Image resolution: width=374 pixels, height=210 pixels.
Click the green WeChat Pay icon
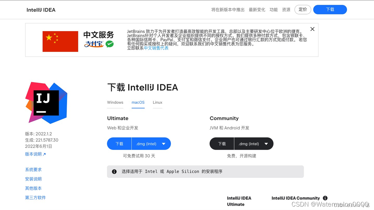[x=109, y=44]
